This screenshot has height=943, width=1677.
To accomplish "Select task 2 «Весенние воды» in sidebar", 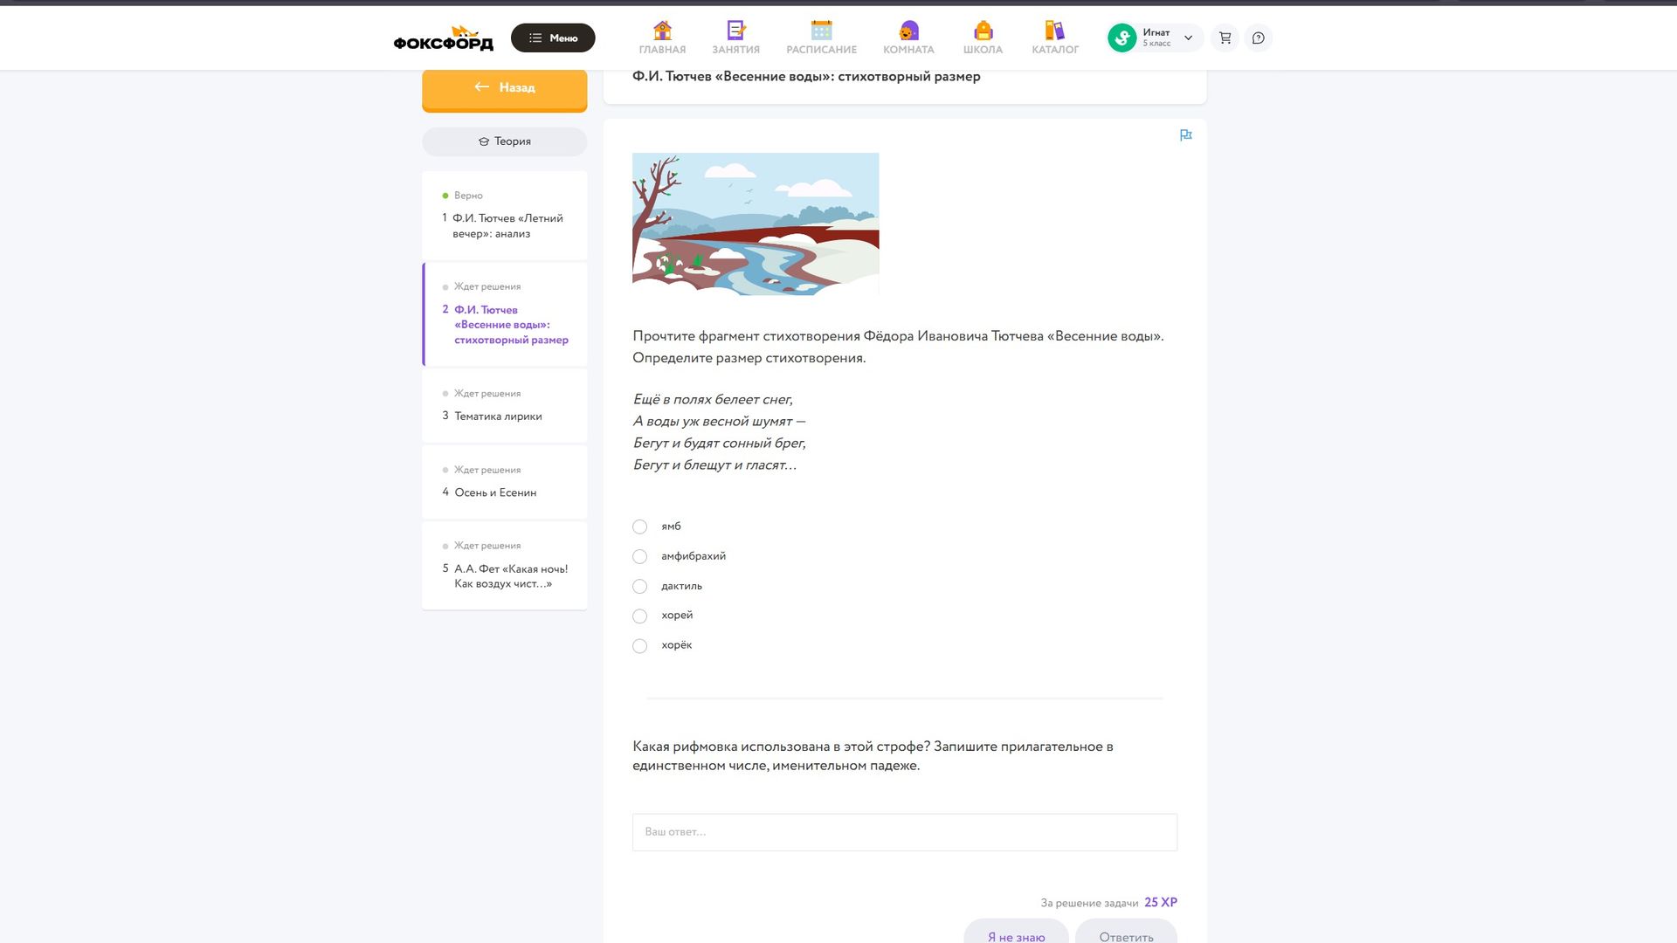I will coord(505,314).
